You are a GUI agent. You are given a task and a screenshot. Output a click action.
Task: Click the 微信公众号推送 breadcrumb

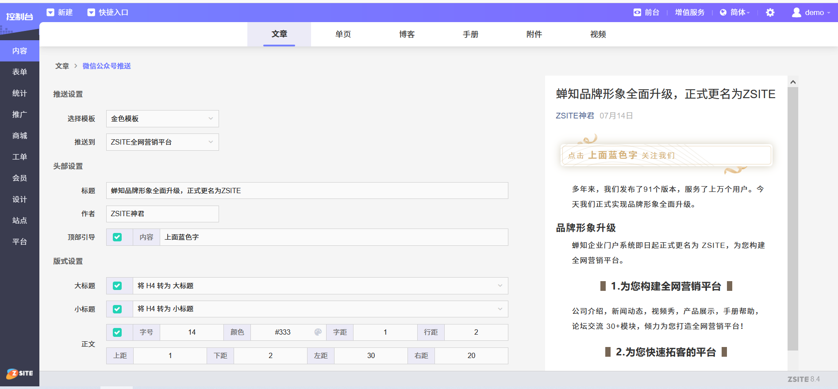pos(107,66)
